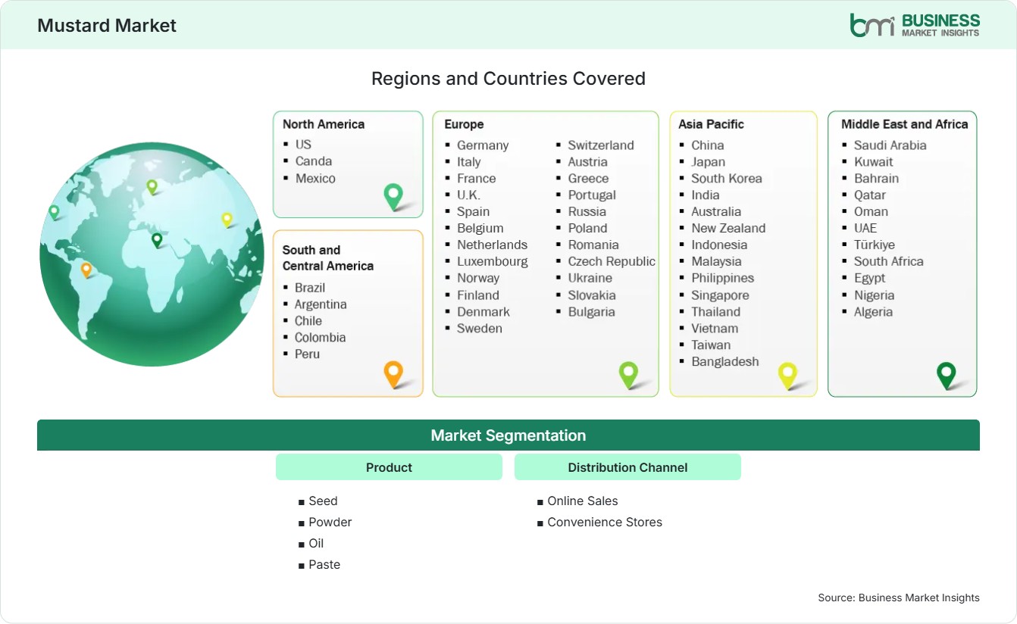This screenshot has width=1017, height=624.
Task: Select UAE in Middle East list
Action: 865,228
